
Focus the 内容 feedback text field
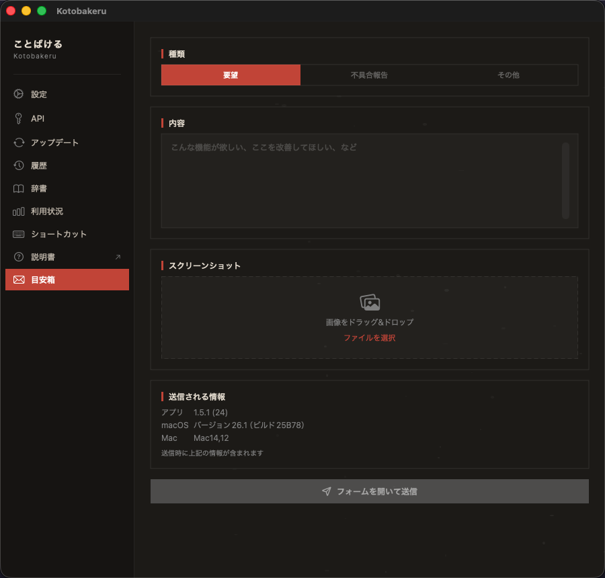pos(360,180)
